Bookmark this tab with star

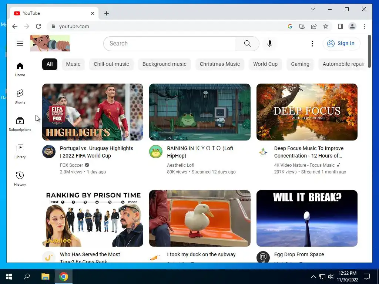tap(326, 26)
